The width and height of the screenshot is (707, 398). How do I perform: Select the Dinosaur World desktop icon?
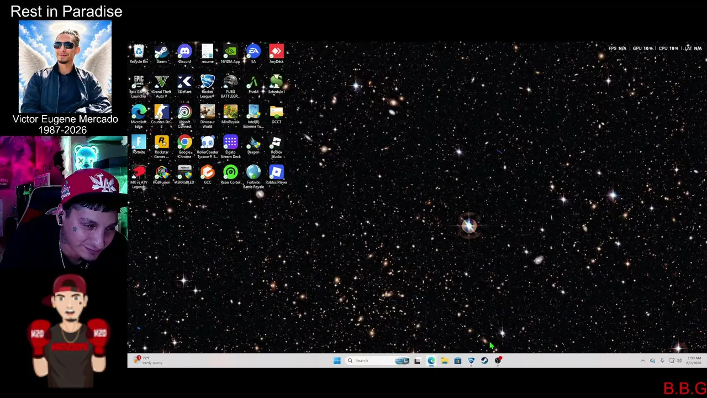click(207, 117)
